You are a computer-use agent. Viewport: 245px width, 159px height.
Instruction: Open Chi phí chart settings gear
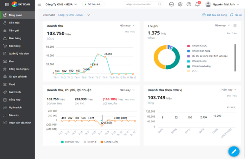pos(235,25)
